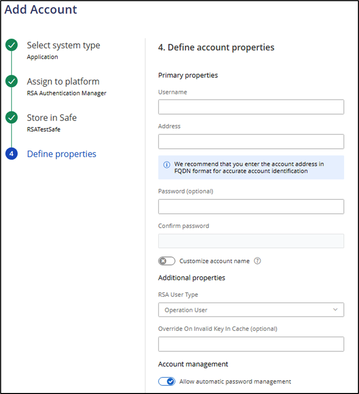Screen dimensions: 359x394
Task: Click the chevron arrow in Operation User field
Action: [335, 310]
